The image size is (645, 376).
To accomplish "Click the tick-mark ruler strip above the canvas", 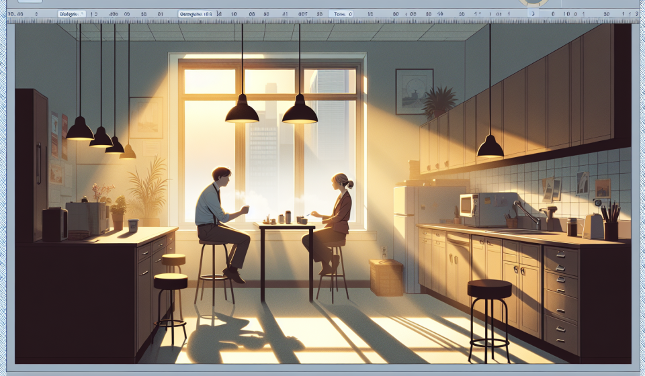I will pyautogui.click(x=322, y=21).
